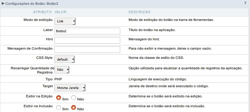The width and height of the screenshot is (250, 112).
Task: Click 'Título do botão na aplicação.' description
Action: click(152, 30)
